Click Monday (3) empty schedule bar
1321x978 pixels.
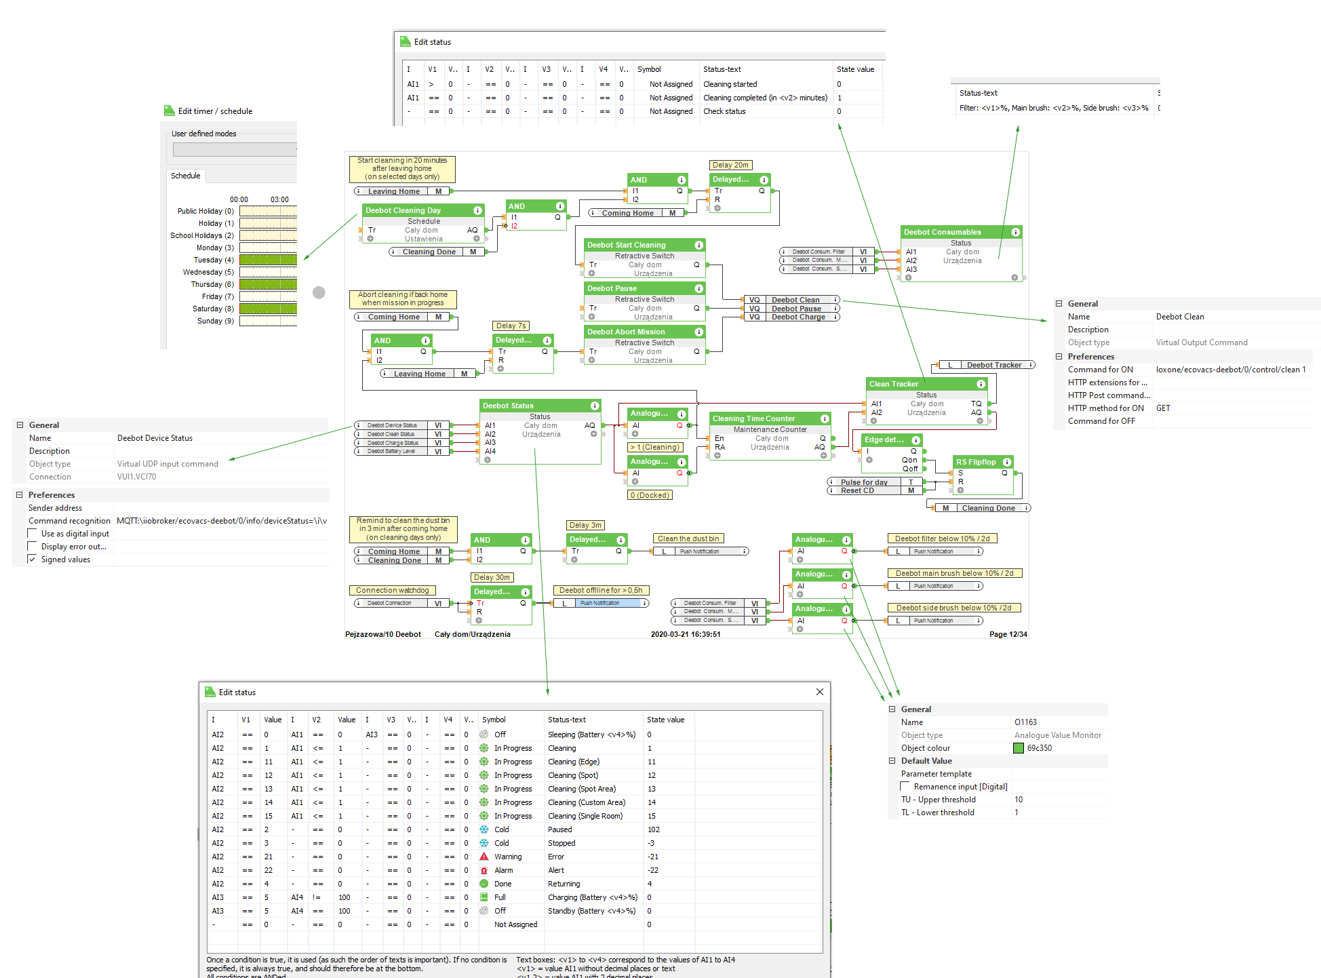[x=268, y=248]
